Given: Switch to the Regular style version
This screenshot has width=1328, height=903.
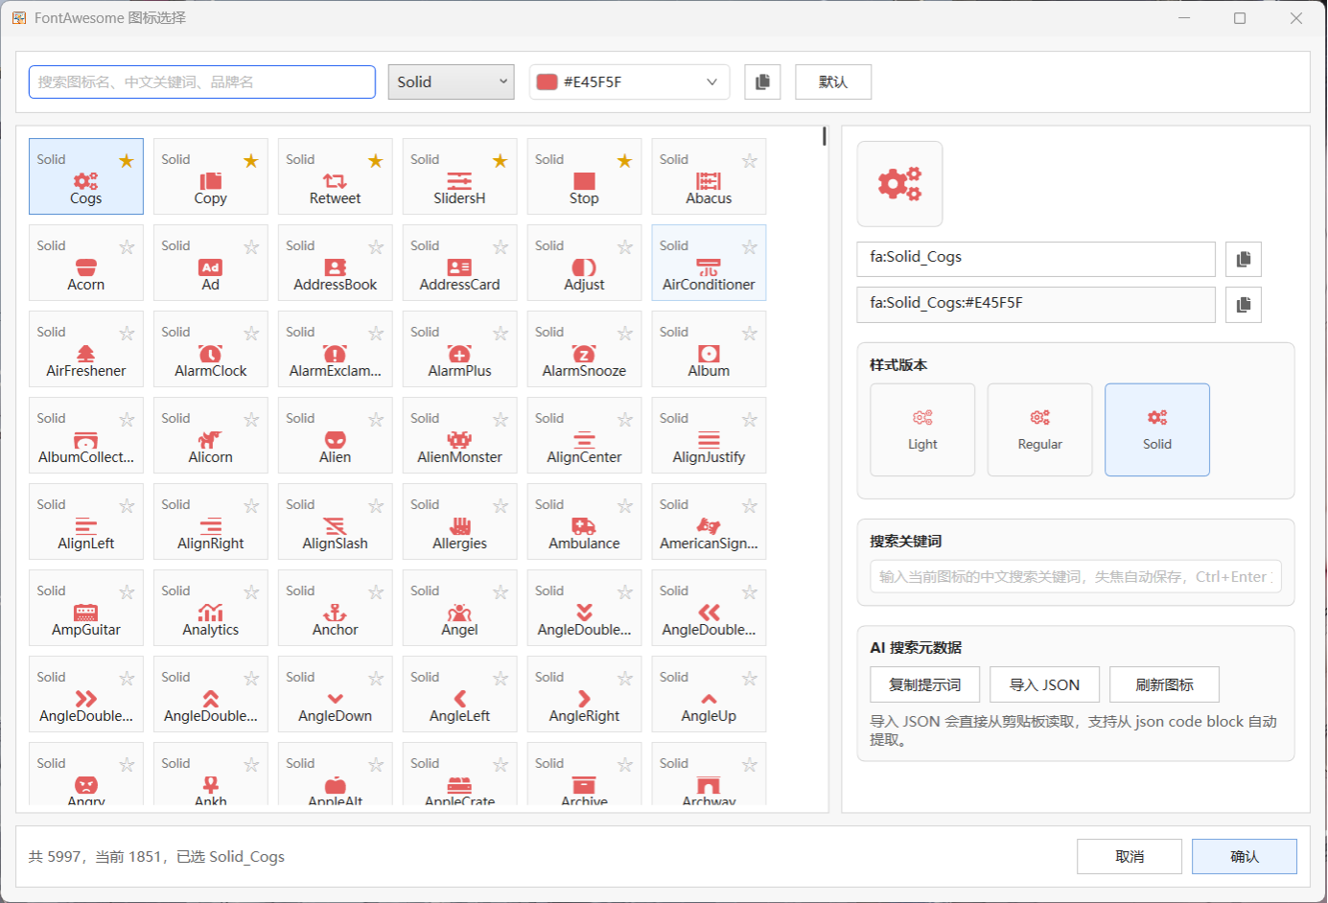Looking at the screenshot, I should (x=1039, y=429).
